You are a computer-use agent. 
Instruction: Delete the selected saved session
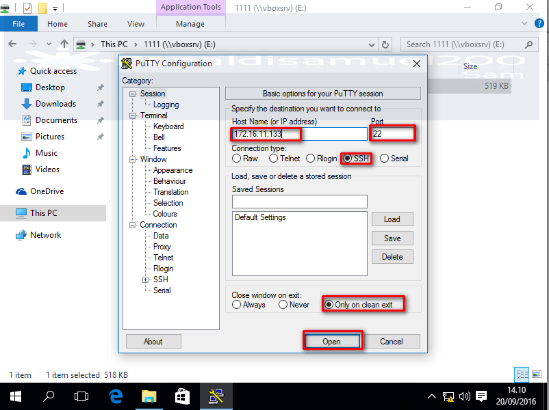click(x=392, y=257)
